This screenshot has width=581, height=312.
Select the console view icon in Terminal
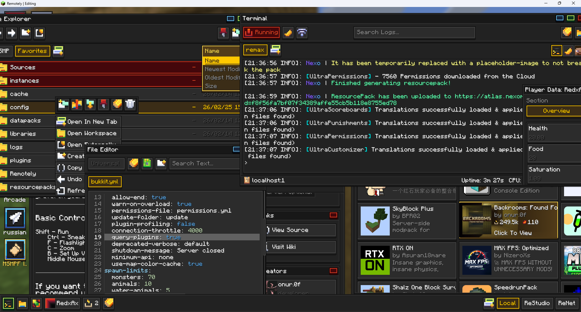(556, 51)
